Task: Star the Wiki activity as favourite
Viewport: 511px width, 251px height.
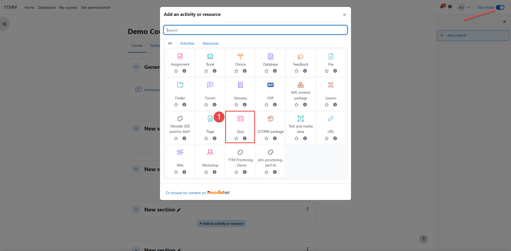Action: point(176,172)
